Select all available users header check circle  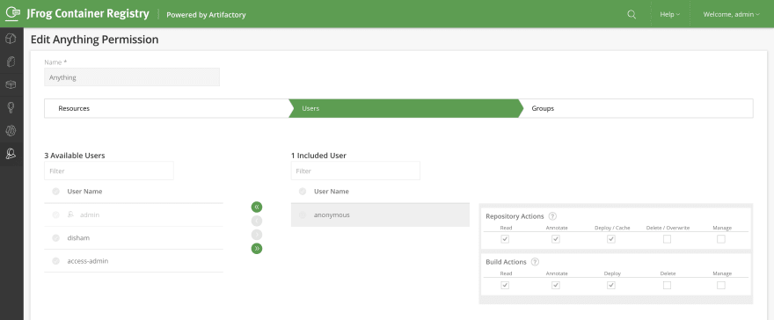tap(55, 192)
